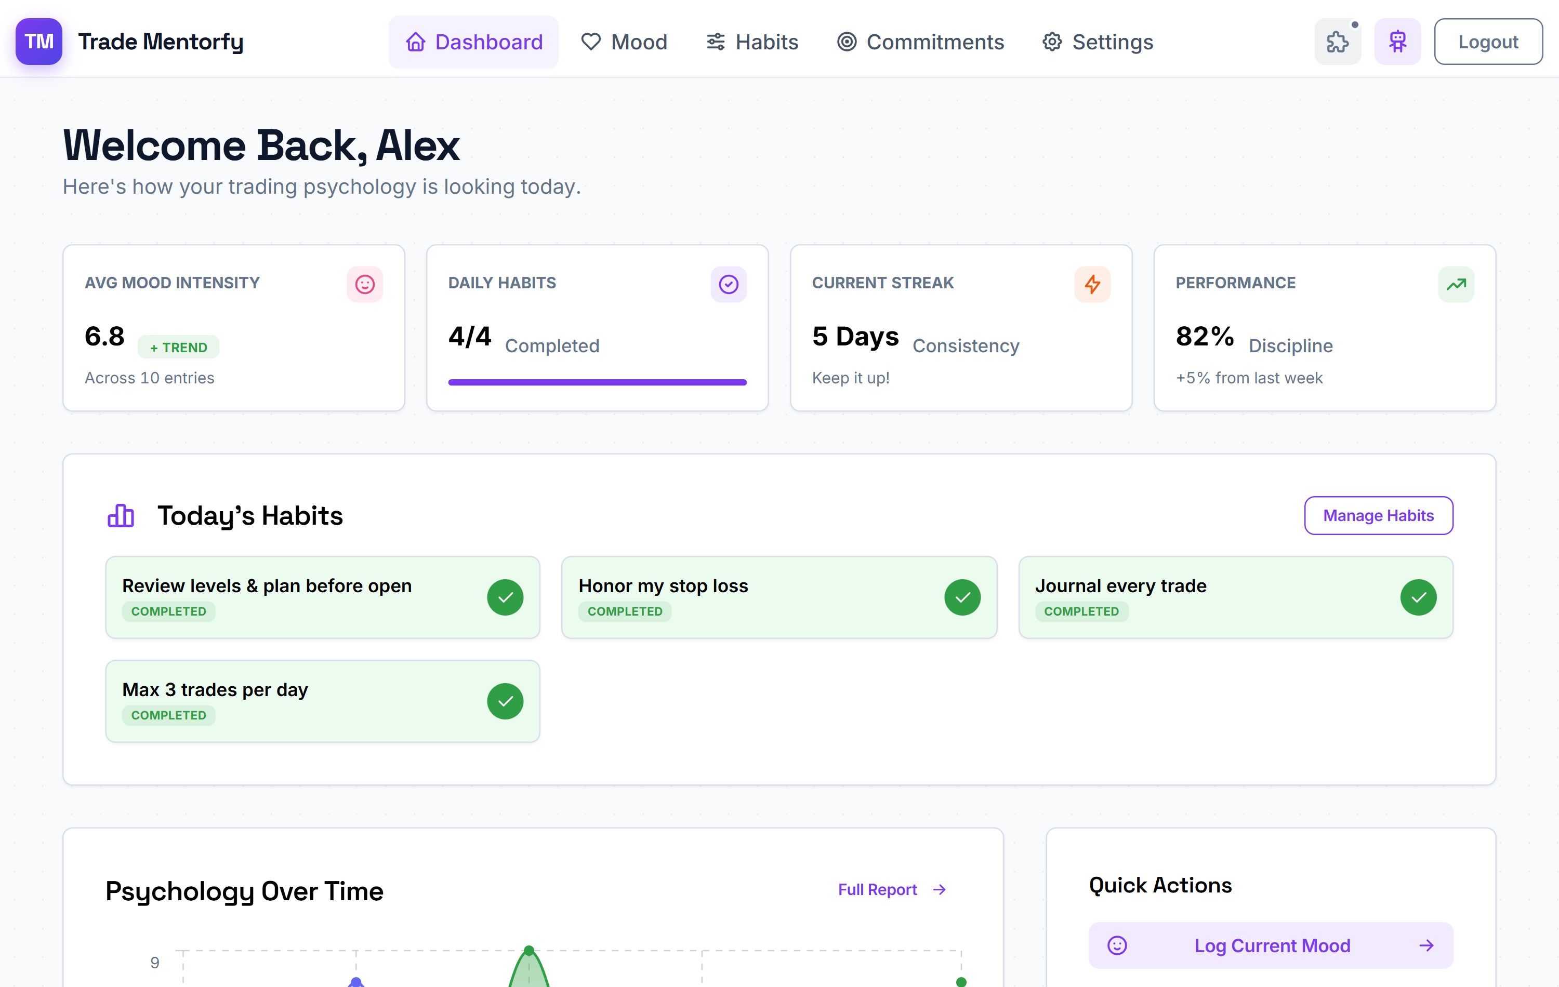Click the "Keep it up!" text

point(851,378)
